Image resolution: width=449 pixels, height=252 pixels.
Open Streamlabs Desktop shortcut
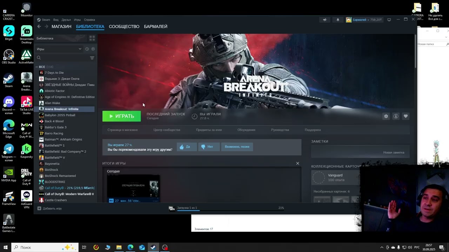click(x=26, y=35)
